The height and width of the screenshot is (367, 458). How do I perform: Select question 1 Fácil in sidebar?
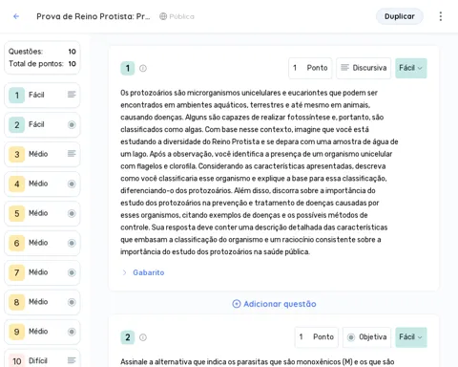[42, 95]
